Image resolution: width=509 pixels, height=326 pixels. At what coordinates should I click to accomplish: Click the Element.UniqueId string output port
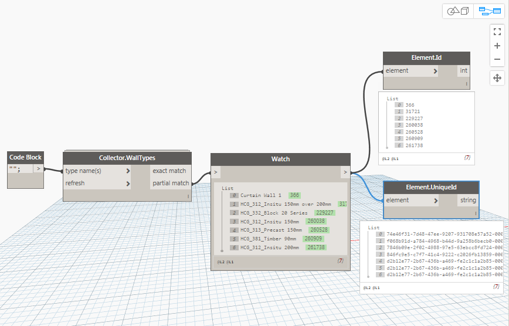(x=468, y=201)
